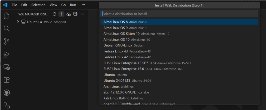
Task: Open the Search view icon
Action: point(6,28)
